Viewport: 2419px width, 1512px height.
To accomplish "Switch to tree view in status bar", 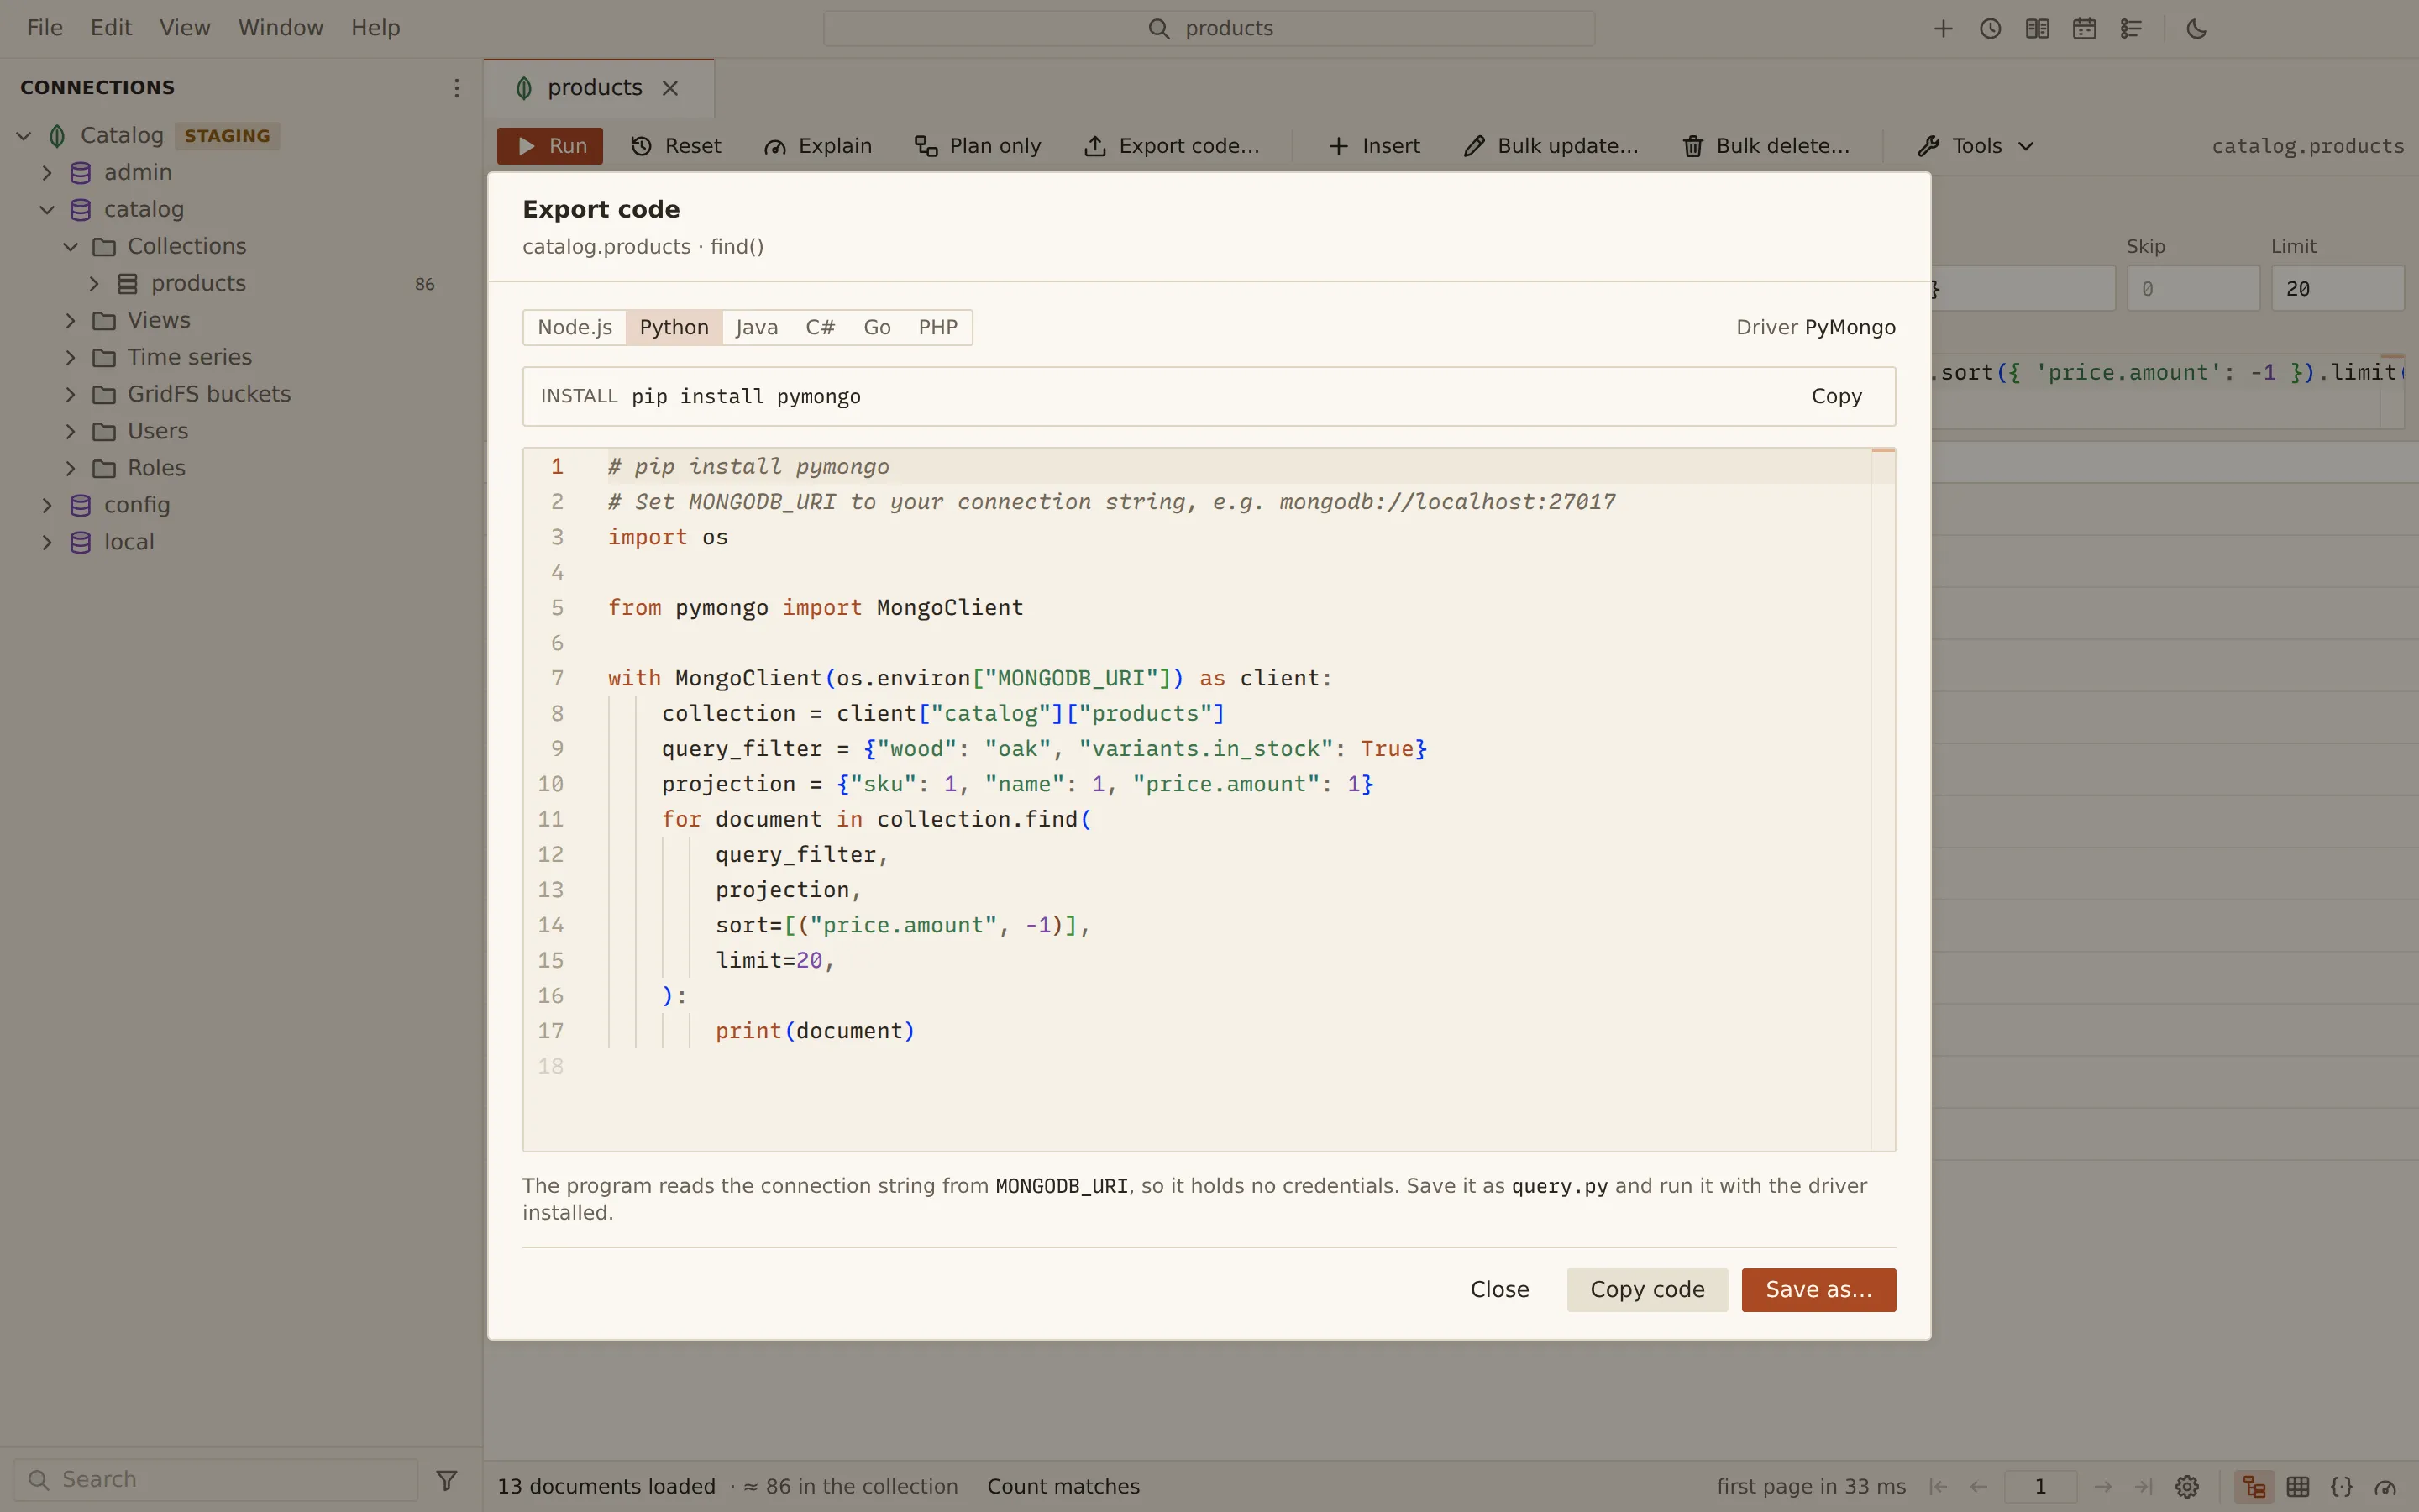I will click(x=2254, y=1487).
